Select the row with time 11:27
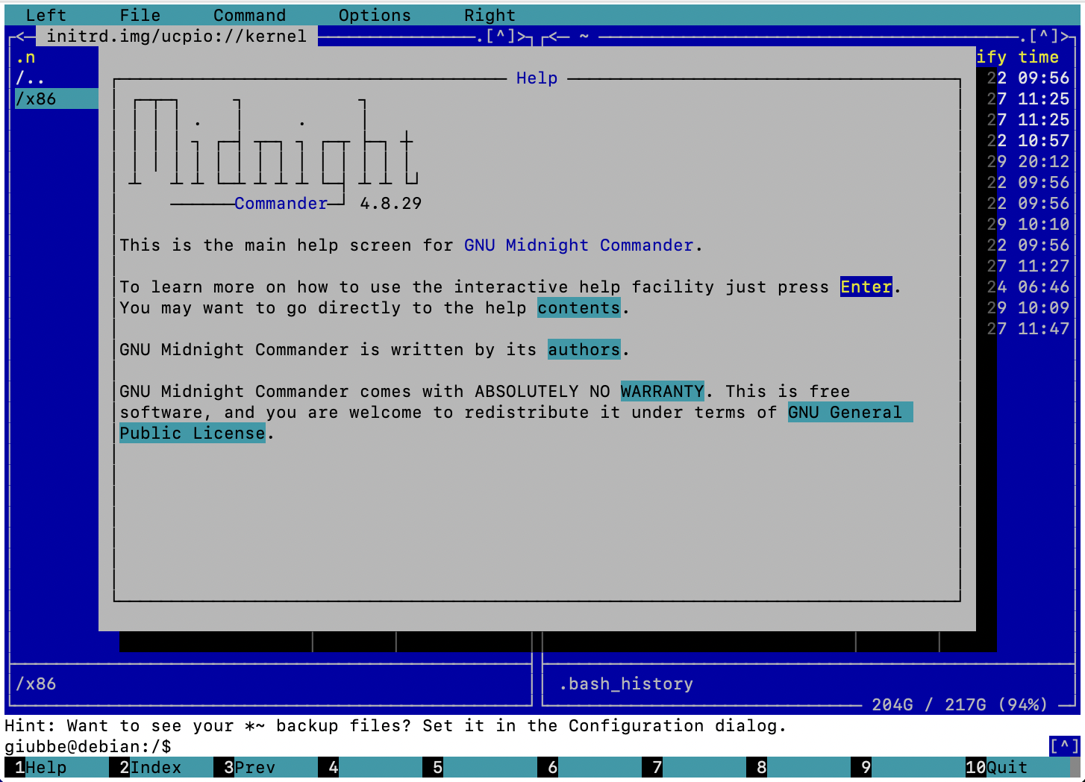This screenshot has width=1085, height=782. 1028,266
